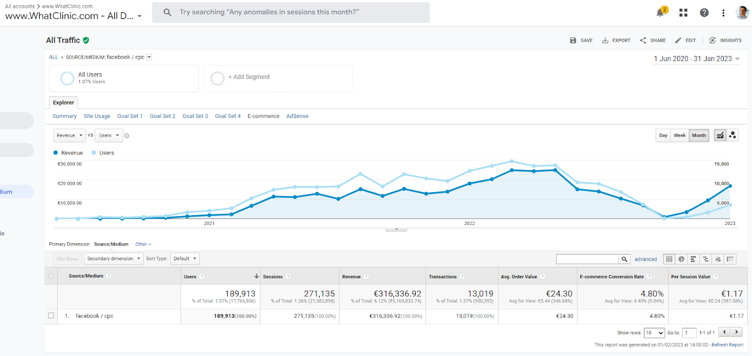Viewport: 752px width, 356px height.
Task: Click the table search magnifier button
Action: point(625,259)
